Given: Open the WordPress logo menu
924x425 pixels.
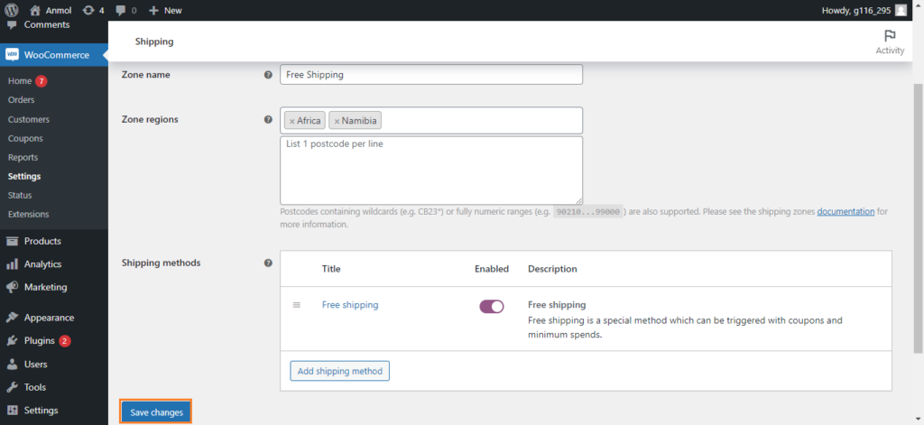Looking at the screenshot, I should tap(12, 10).
